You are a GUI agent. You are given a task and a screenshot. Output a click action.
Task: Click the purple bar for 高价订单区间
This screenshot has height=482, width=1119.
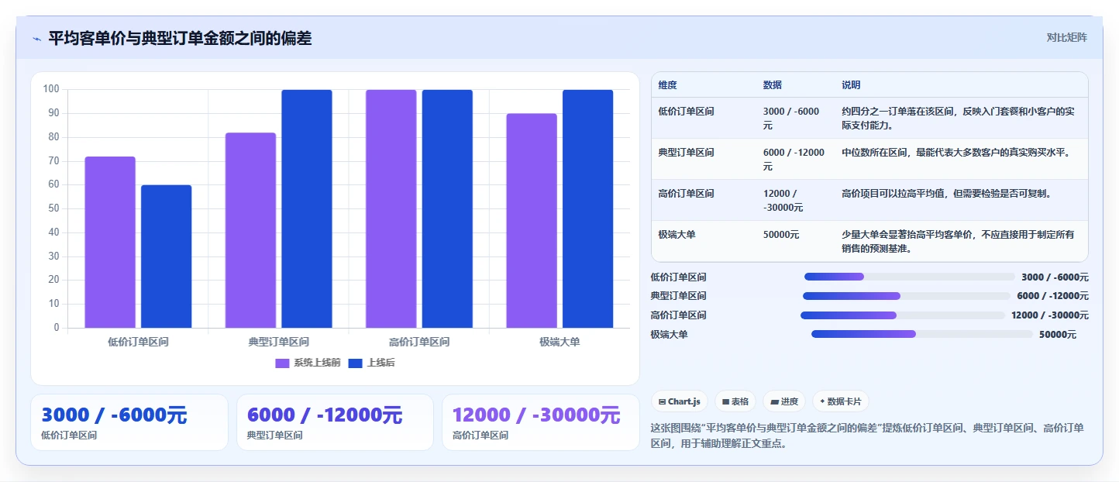[x=391, y=208]
